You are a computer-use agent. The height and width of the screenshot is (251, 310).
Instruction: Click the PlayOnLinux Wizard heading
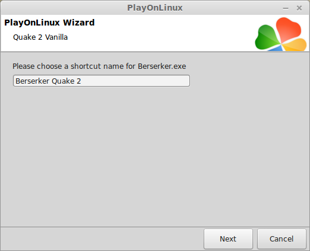coord(49,23)
